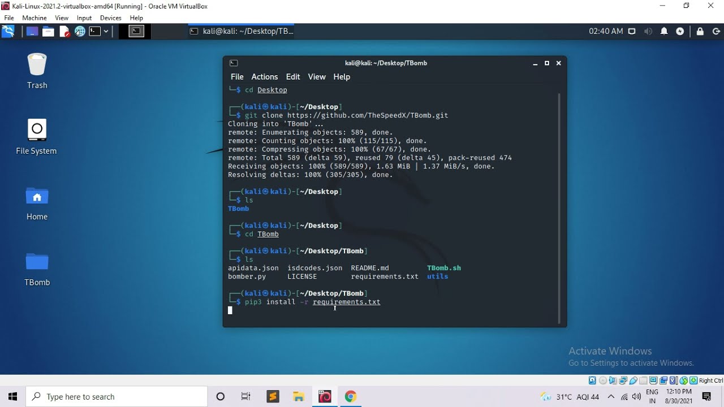Click VirtualBox display status indicator

653,380
